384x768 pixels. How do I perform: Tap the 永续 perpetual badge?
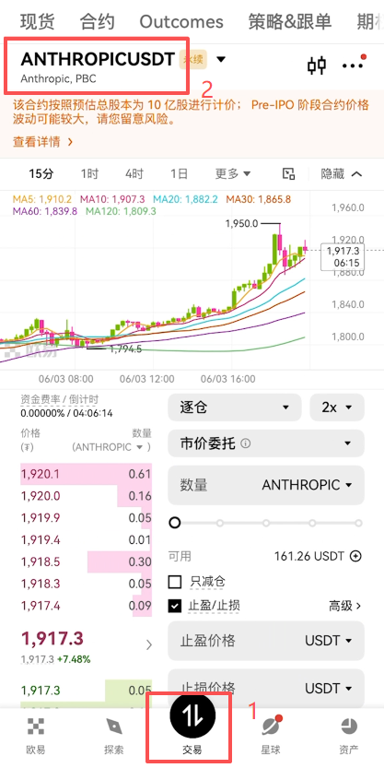click(193, 59)
